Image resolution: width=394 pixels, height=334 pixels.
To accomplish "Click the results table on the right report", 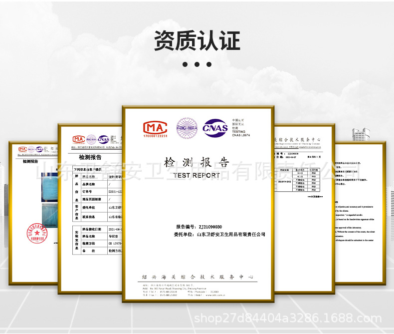I will point(298,180).
